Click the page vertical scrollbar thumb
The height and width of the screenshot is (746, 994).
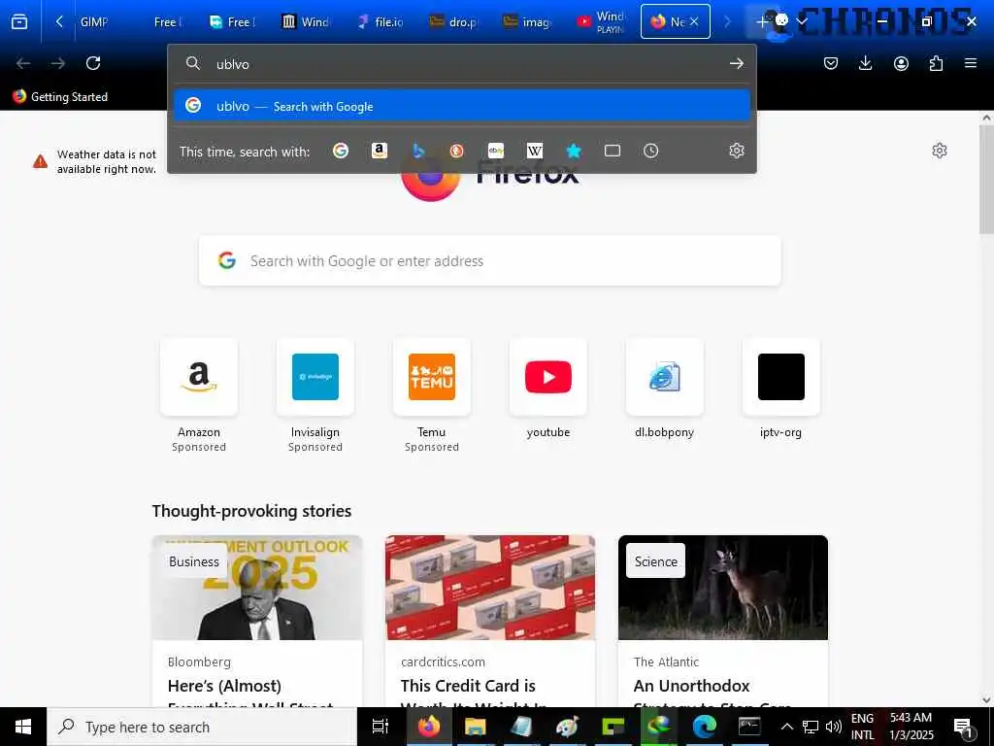(x=986, y=179)
